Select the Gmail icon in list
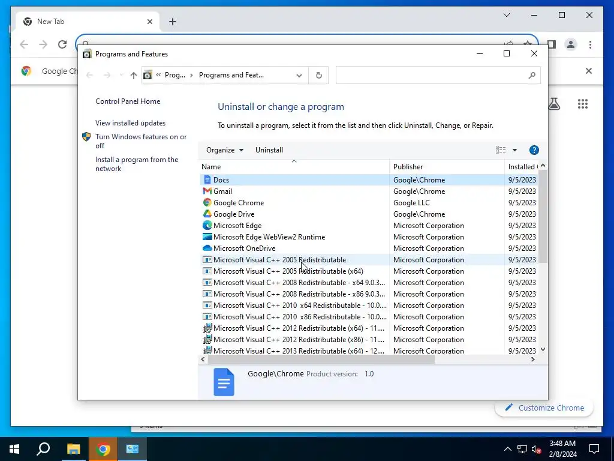Screen dimensions: 614x461 pos(207,191)
